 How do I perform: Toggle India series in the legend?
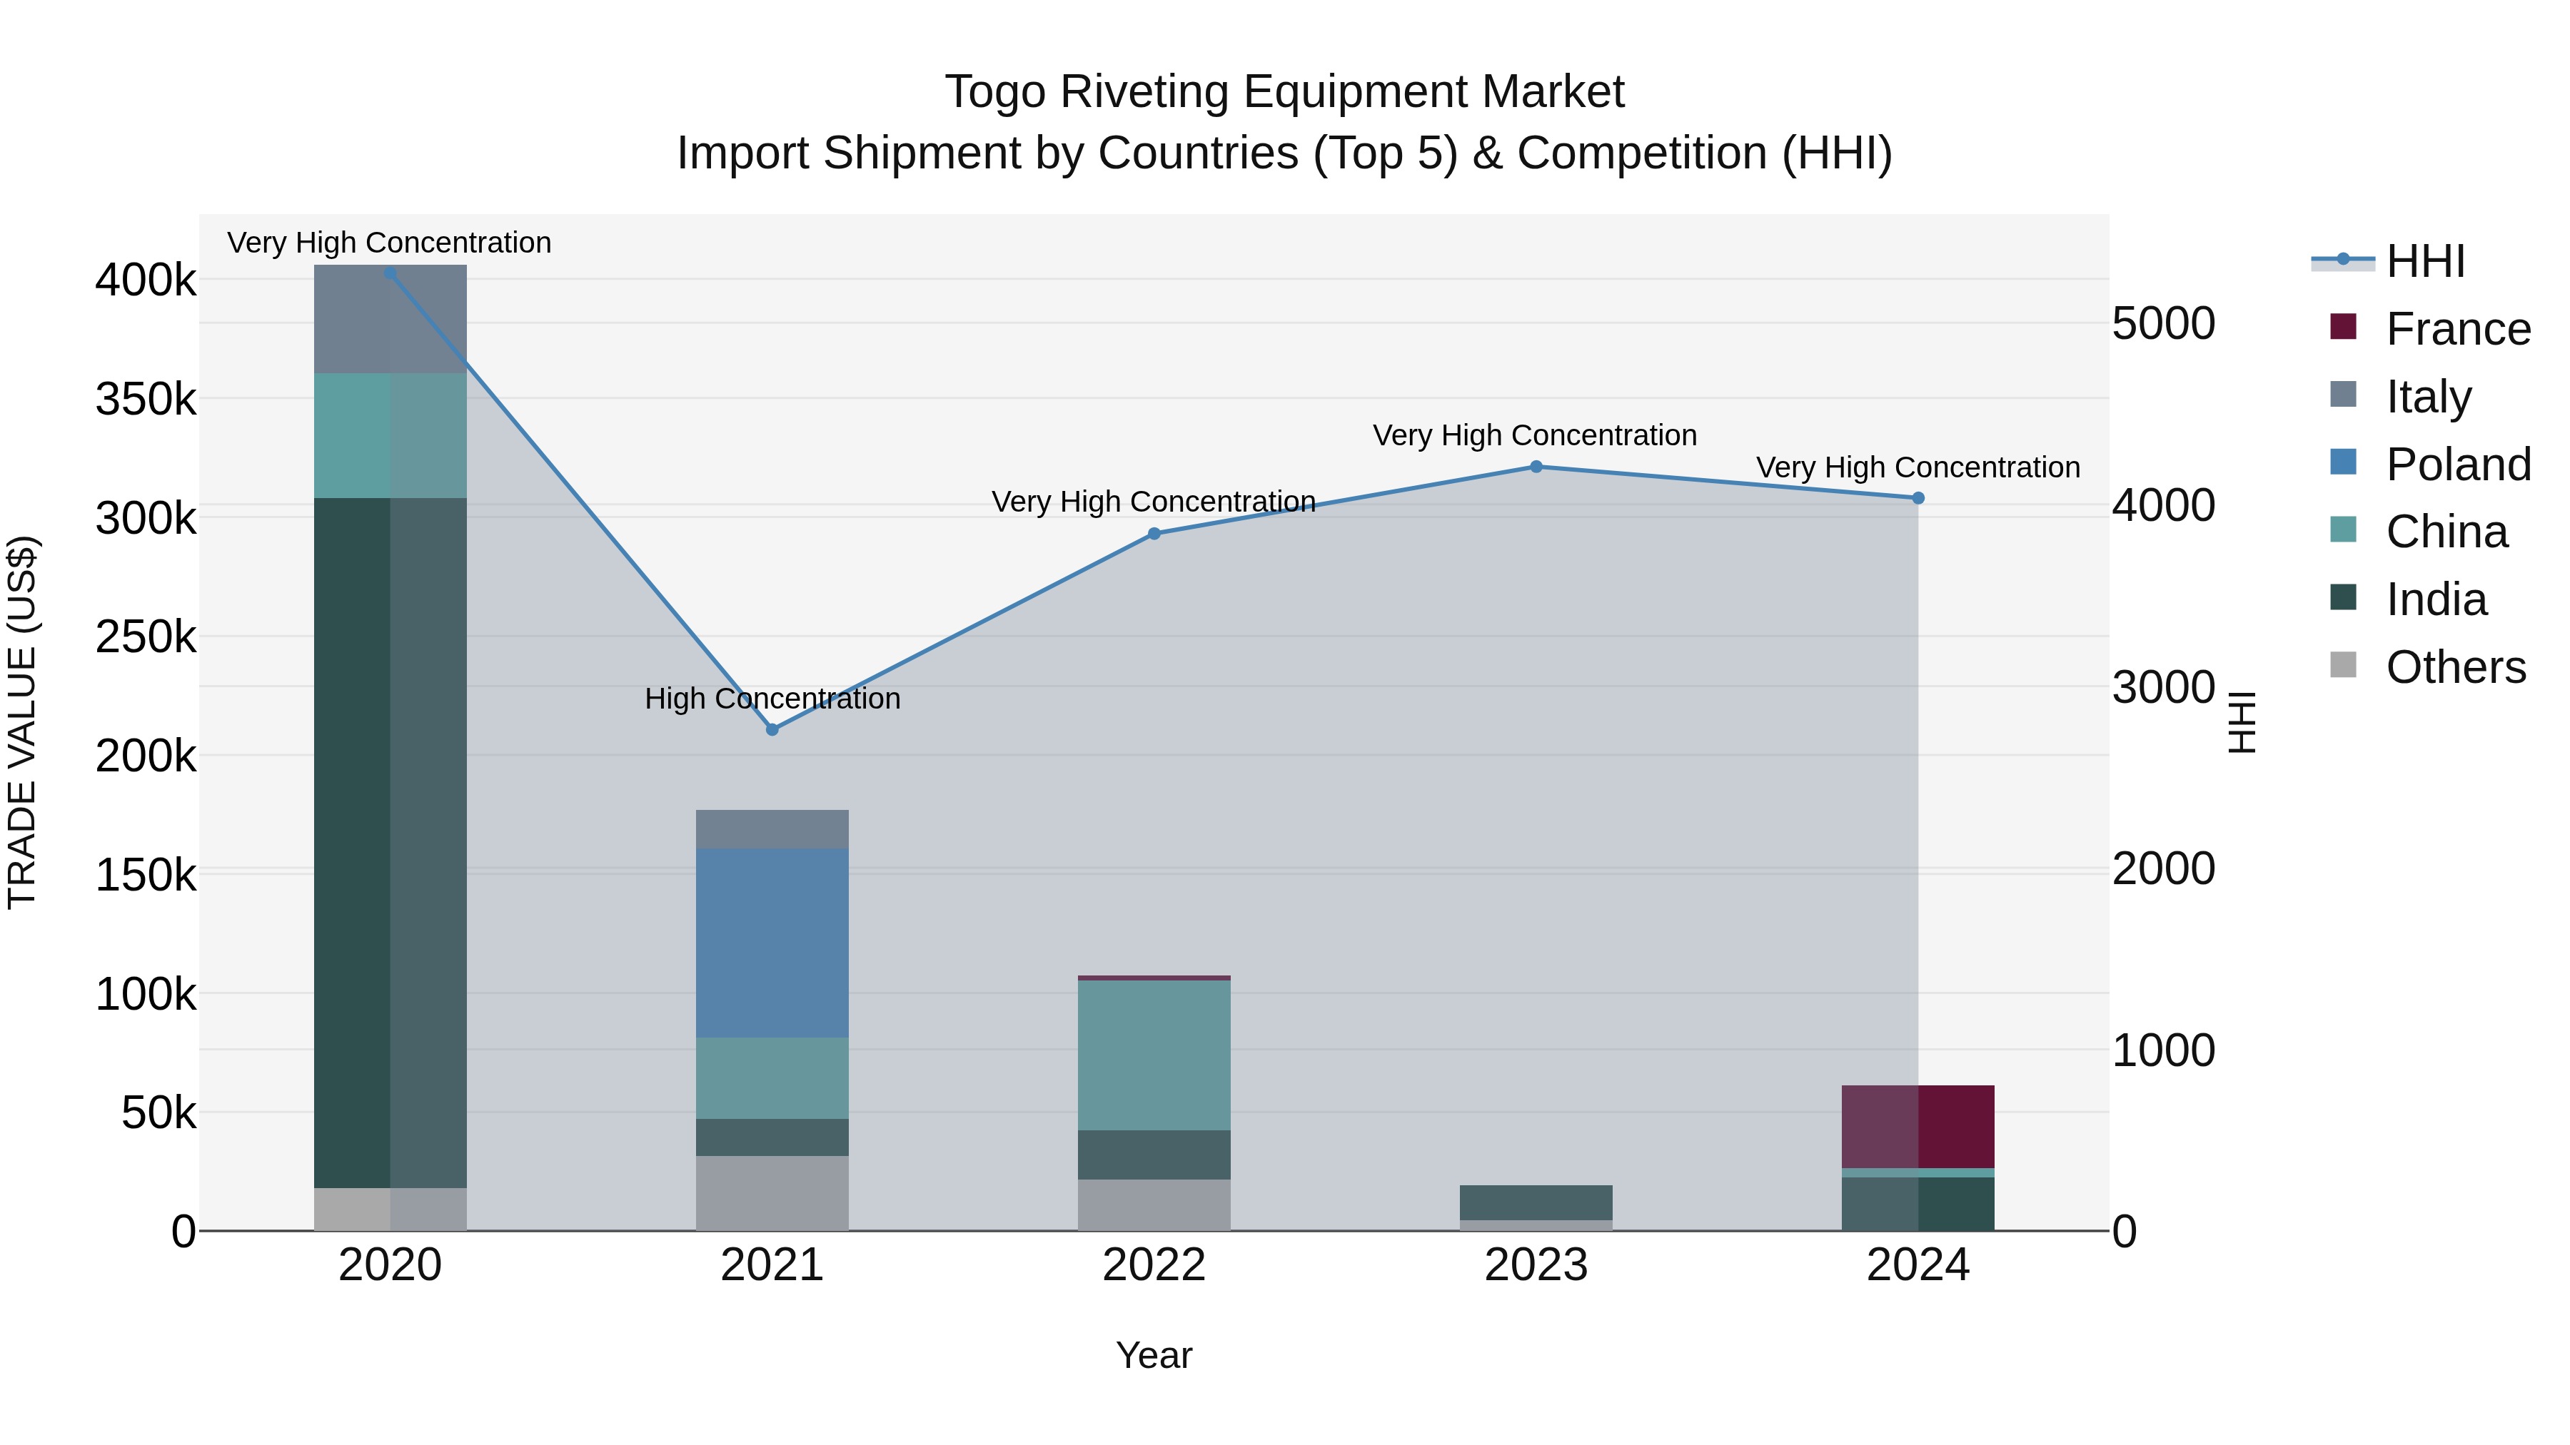pyautogui.click(x=2409, y=599)
